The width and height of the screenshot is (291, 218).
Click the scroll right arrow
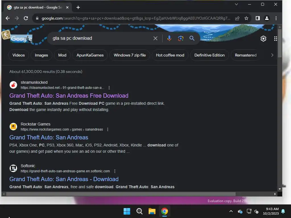tap(275, 194)
